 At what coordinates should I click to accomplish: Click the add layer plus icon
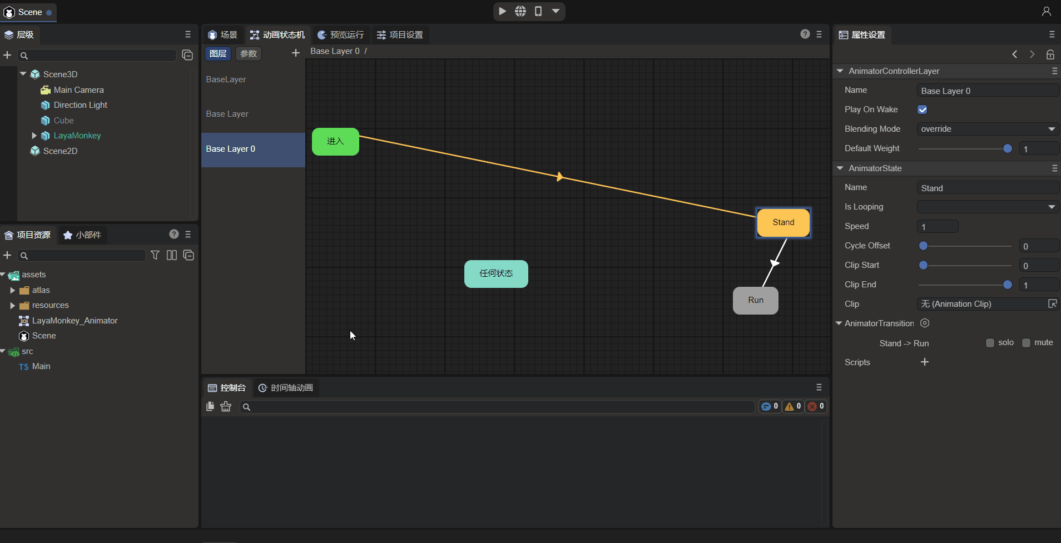click(x=295, y=53)
